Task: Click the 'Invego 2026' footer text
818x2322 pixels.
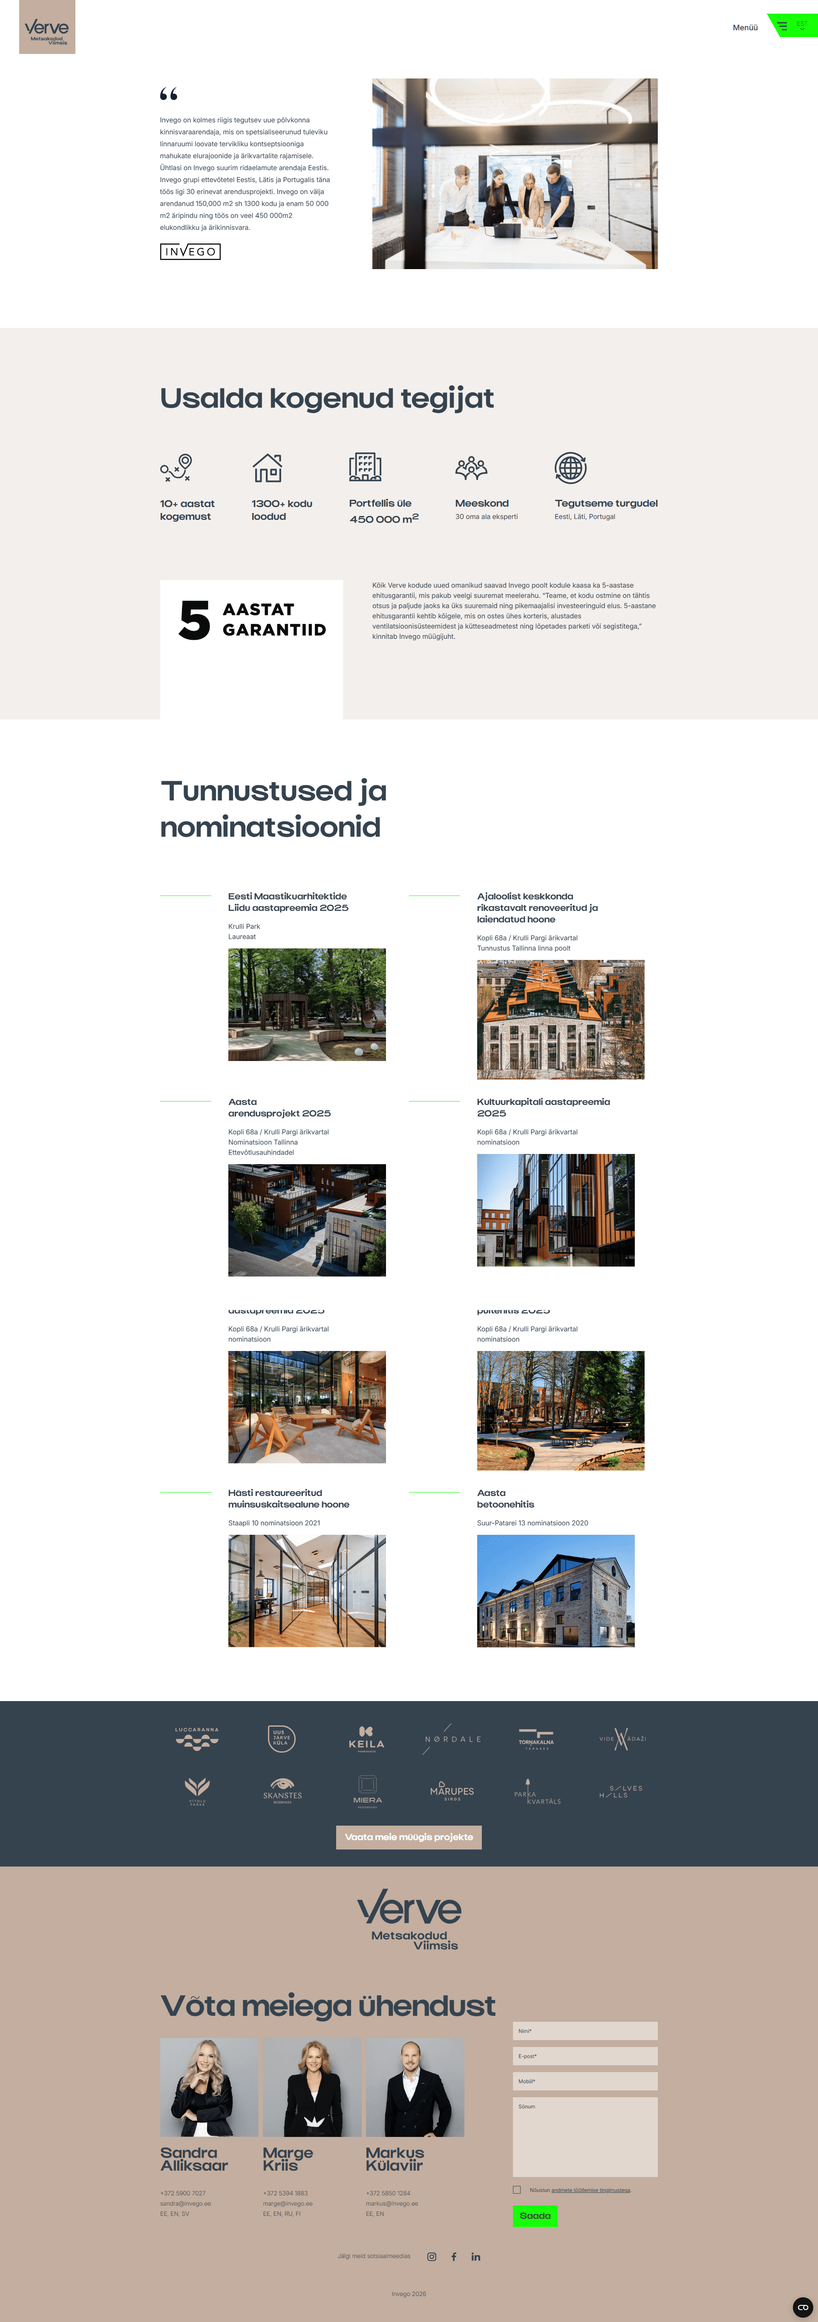Action: pos(409,2294)
